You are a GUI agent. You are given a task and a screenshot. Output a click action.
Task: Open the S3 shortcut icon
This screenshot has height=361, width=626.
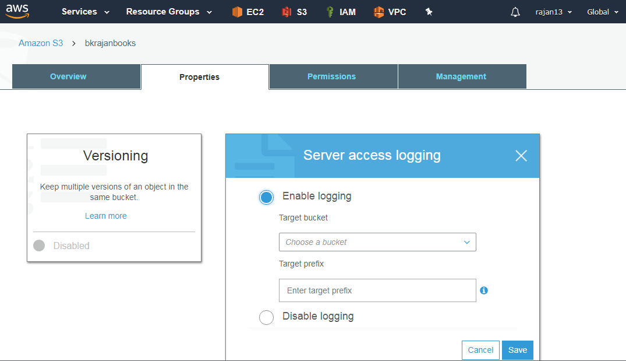click(x=294, y=11)
